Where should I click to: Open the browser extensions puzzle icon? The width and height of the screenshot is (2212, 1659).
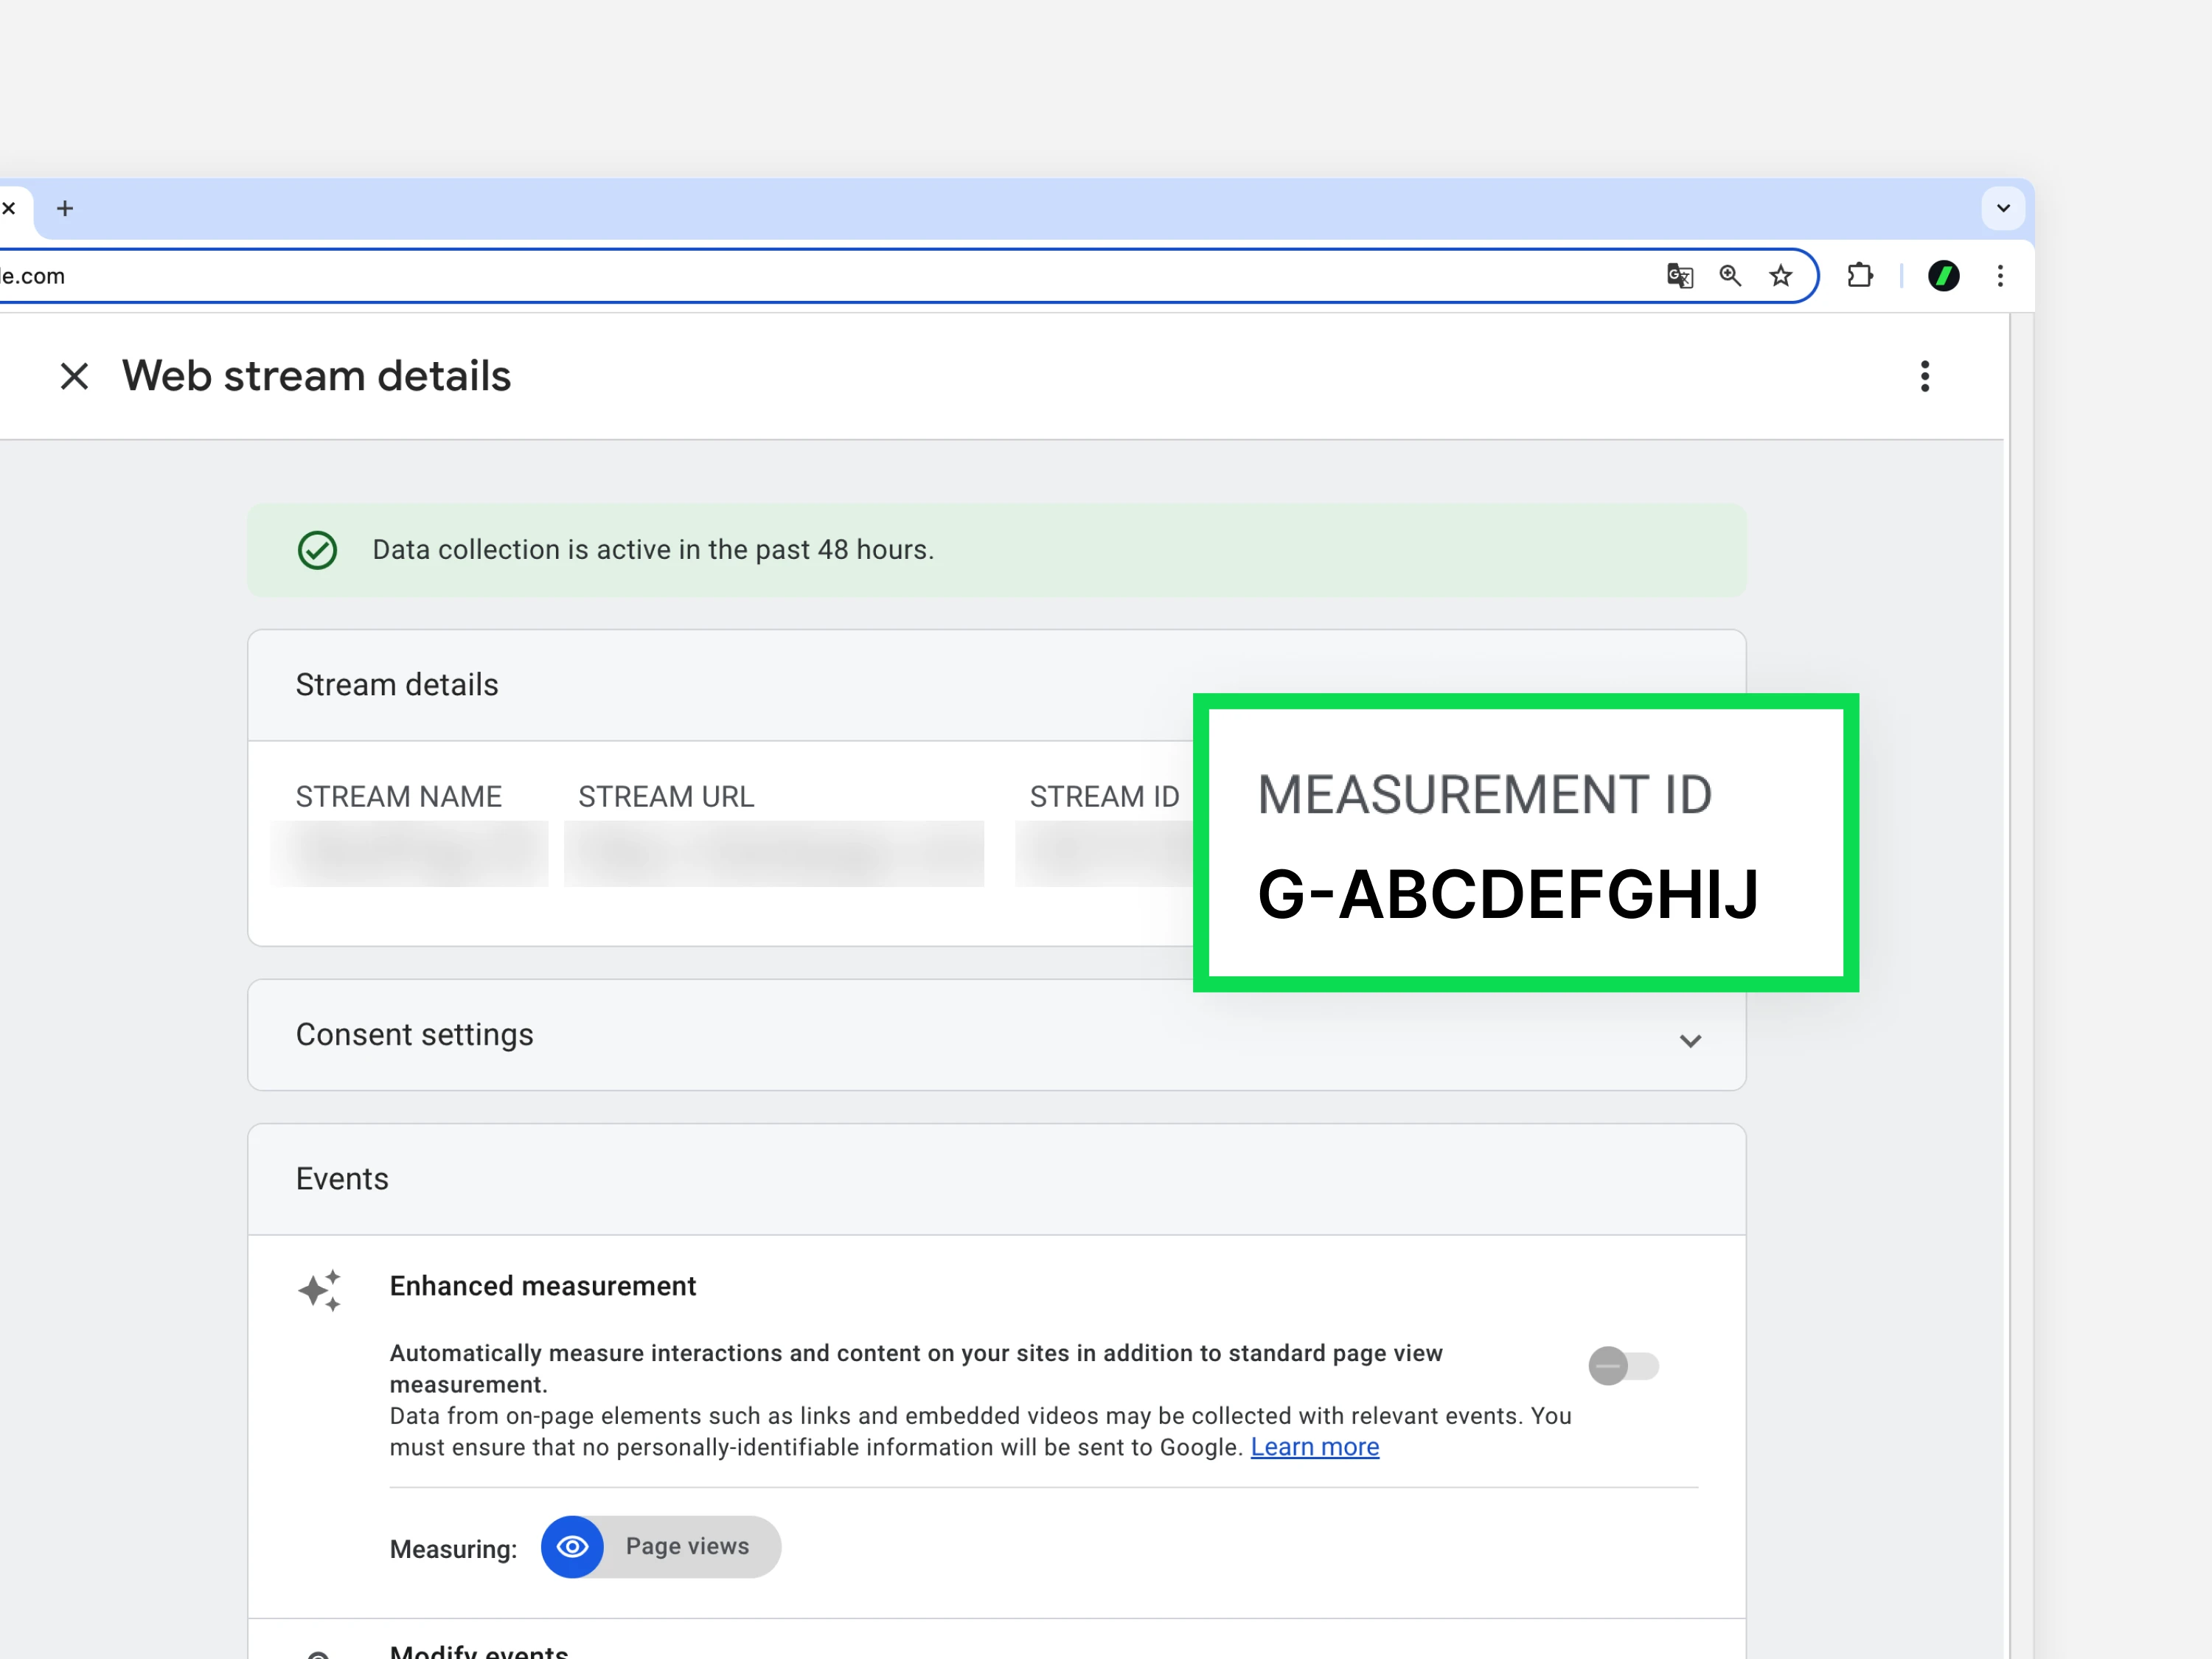(x=1860, y=276)
